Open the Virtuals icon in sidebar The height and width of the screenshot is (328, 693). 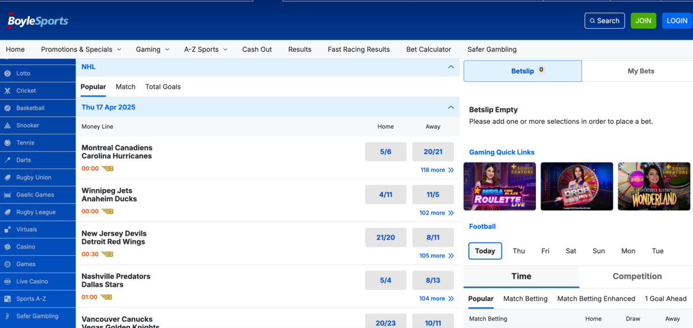[x=8, y=229]
